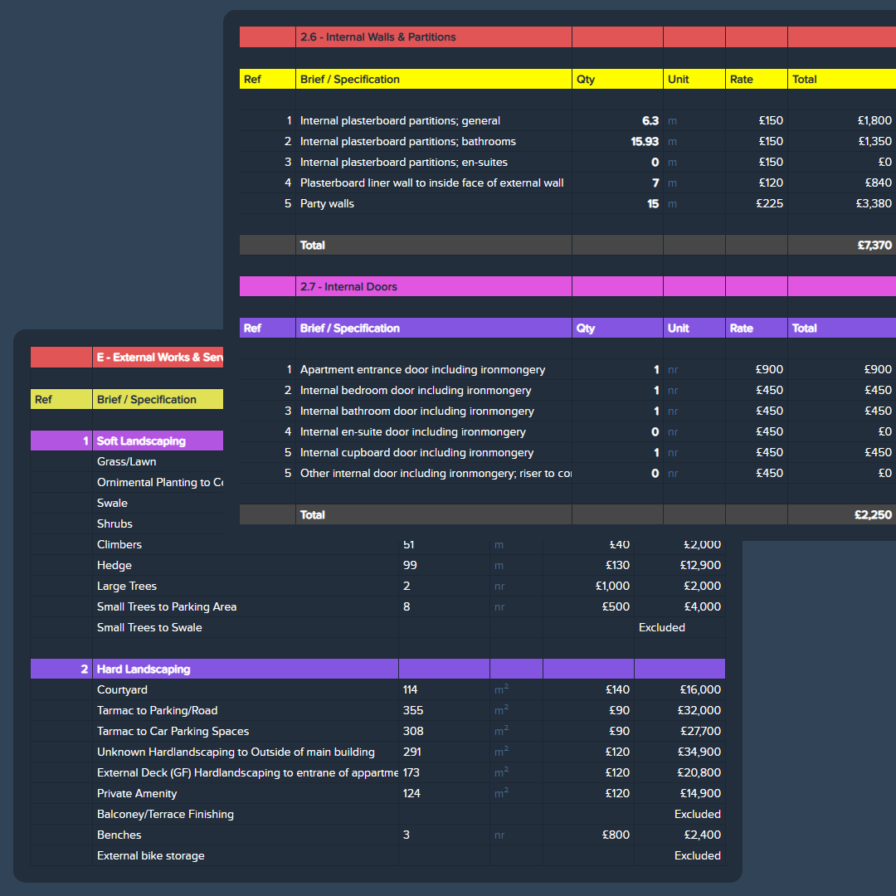This screenshot has width=896, height=896.
Task: Select the 'External bike storage' row
Action: pyautogui.click(x=150, y=856)
